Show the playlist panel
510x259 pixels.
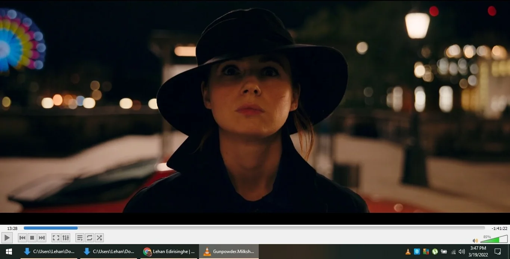80,238
